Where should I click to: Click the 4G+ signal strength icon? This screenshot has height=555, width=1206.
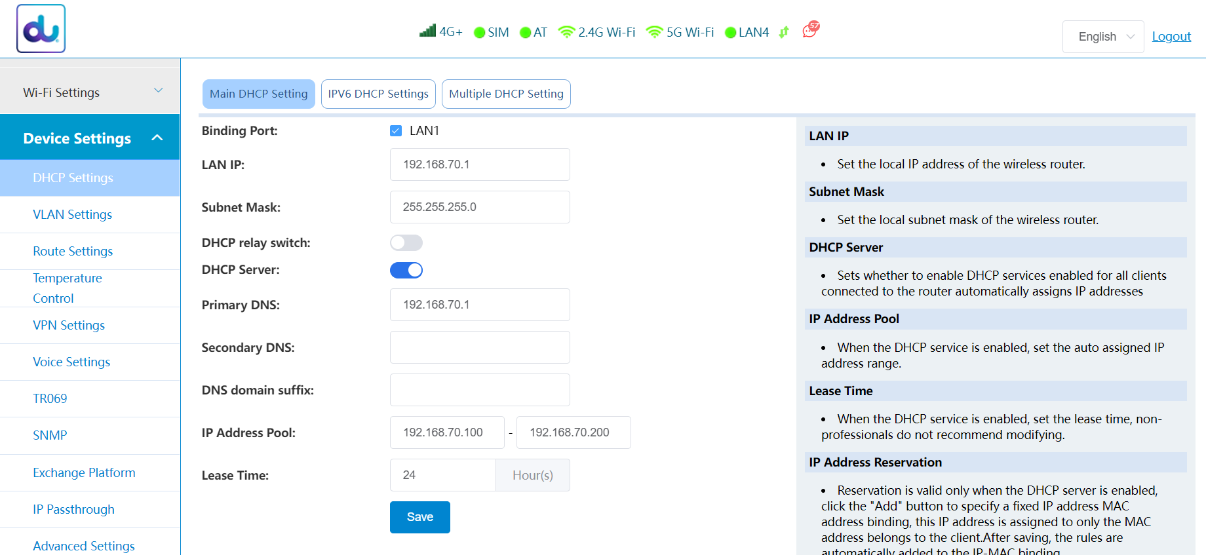click(x=428, y=31)
